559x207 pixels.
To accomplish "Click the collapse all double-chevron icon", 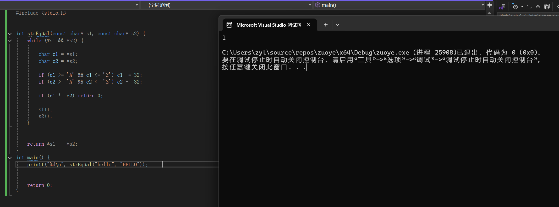I will click(538, 7).
